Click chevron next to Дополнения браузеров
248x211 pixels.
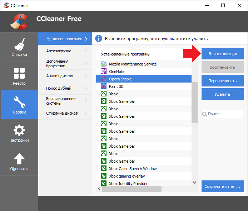click(x=86, y=63)
